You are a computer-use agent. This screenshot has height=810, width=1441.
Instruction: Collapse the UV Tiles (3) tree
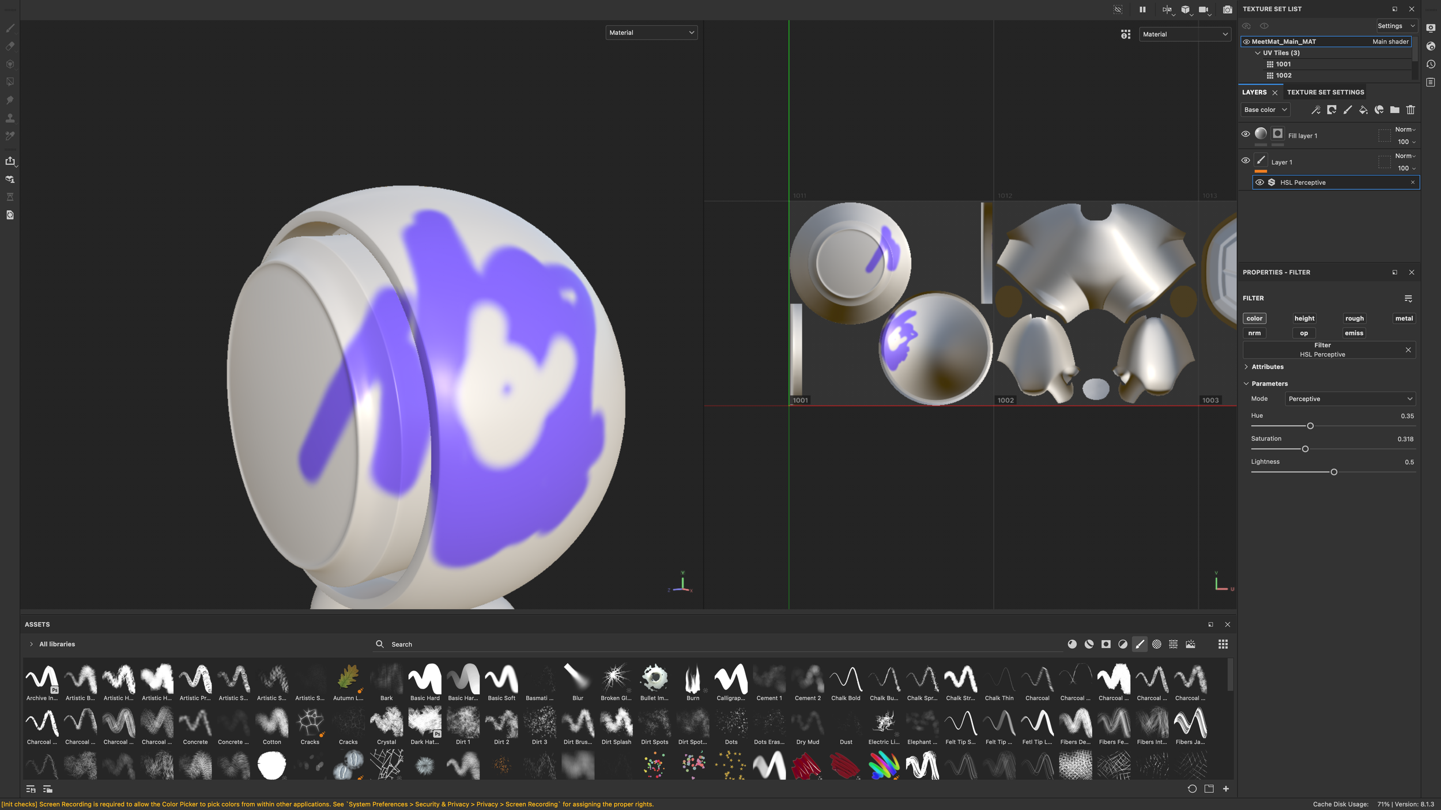click(x=1258, y=53)
